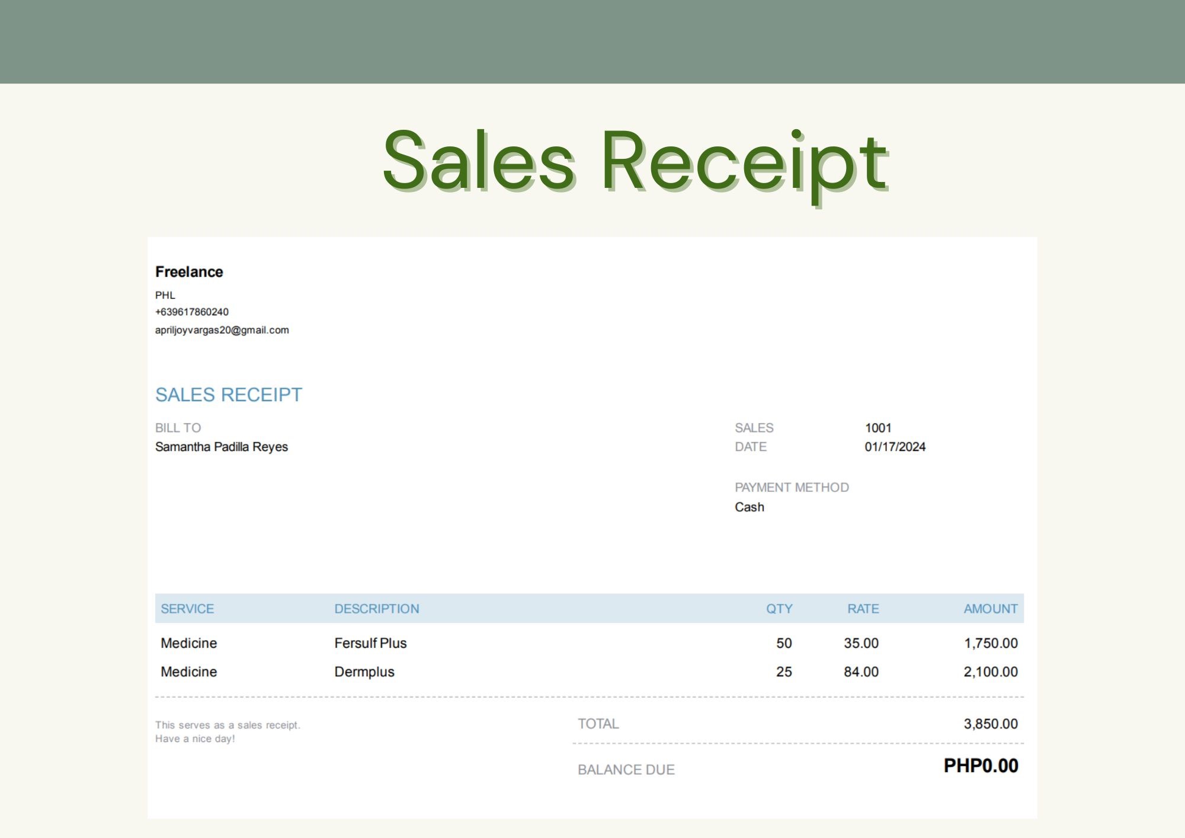Click the BILL TO label
The width and height of the screenshot is (1185, 838).
[x=178, y=428]
